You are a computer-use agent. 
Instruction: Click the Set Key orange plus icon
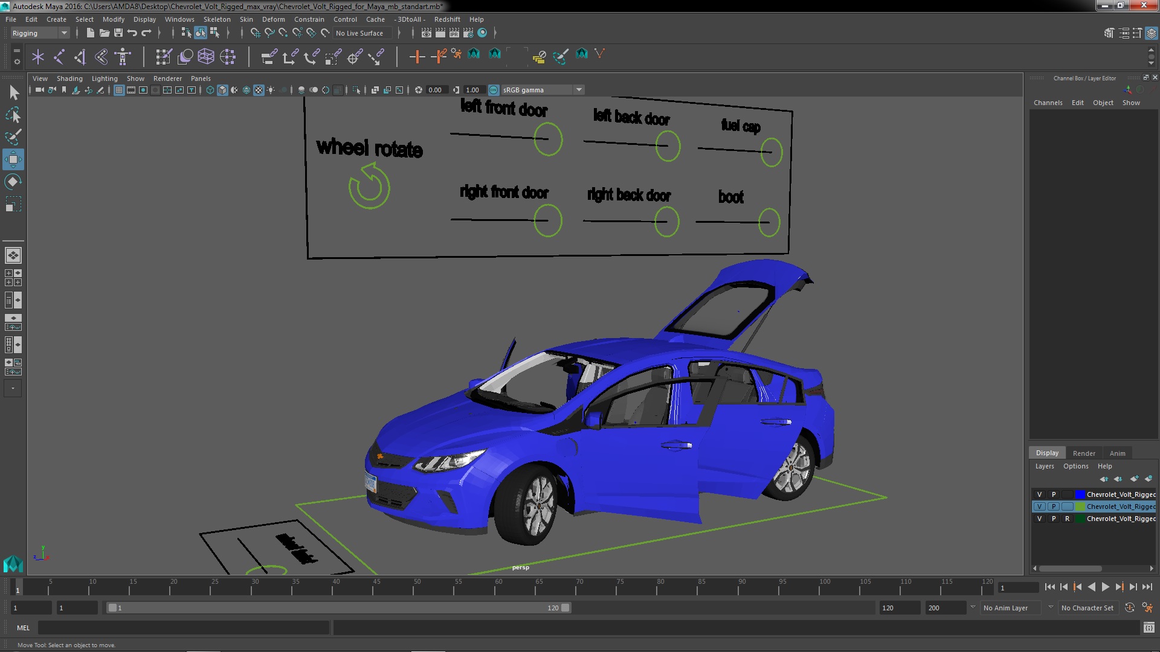pyautogui.click(x=416, y=57)
